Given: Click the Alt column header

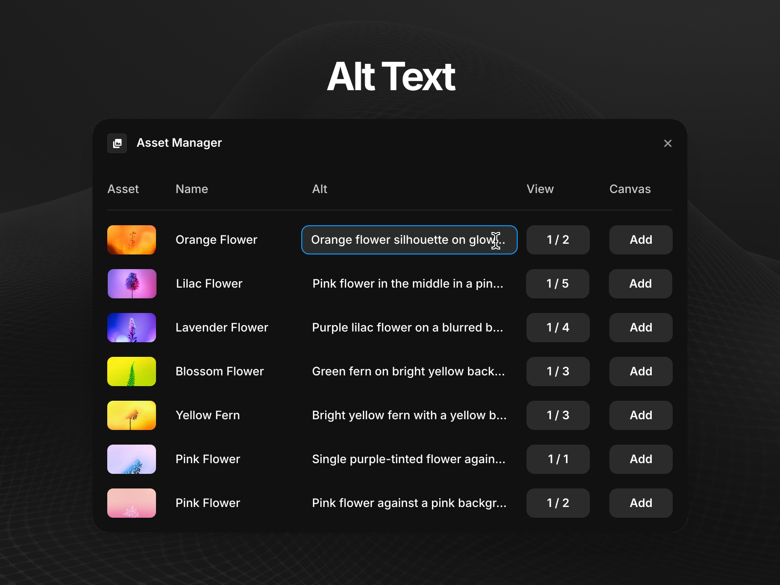Looking at the screenshot, I should click(x=320, y=189).
